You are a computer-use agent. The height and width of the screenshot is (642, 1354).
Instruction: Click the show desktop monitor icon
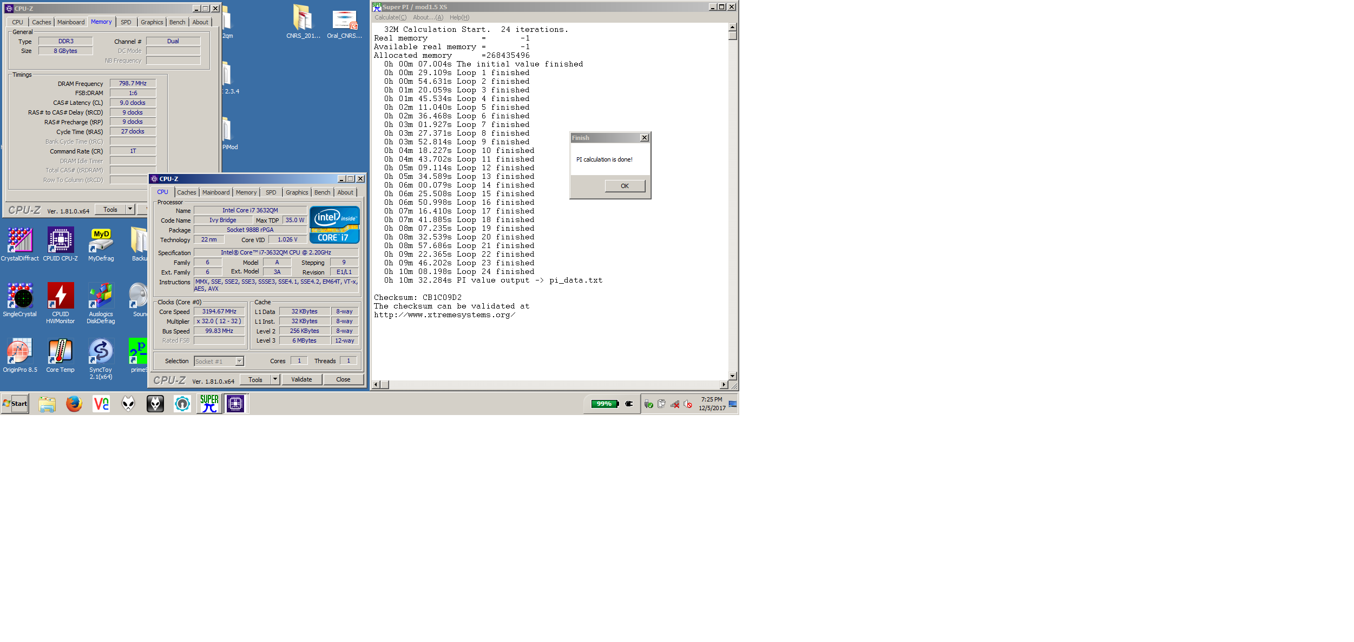pyautogui.click(x=733, y=404)
